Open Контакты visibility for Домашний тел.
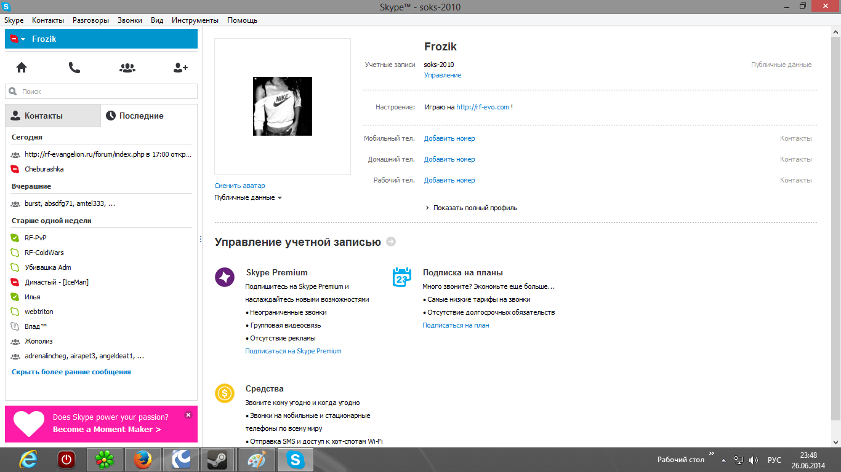Screen dimensions: 841x472 [x=796, y=159]
